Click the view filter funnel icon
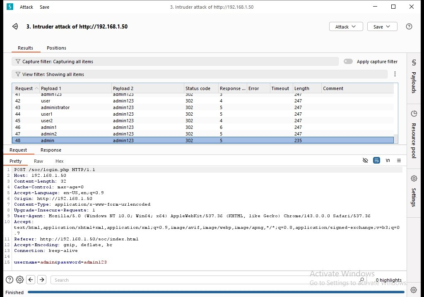This screenshot has height=297, width=424. point(18,74)
